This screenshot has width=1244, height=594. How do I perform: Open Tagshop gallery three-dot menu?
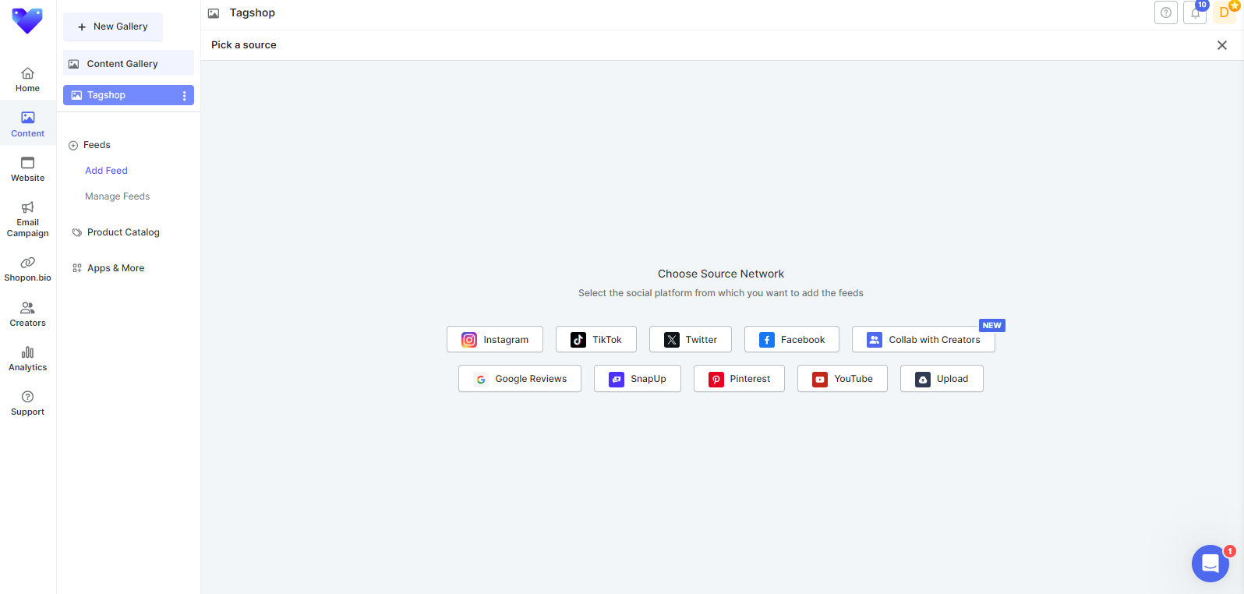pos(185,96)
